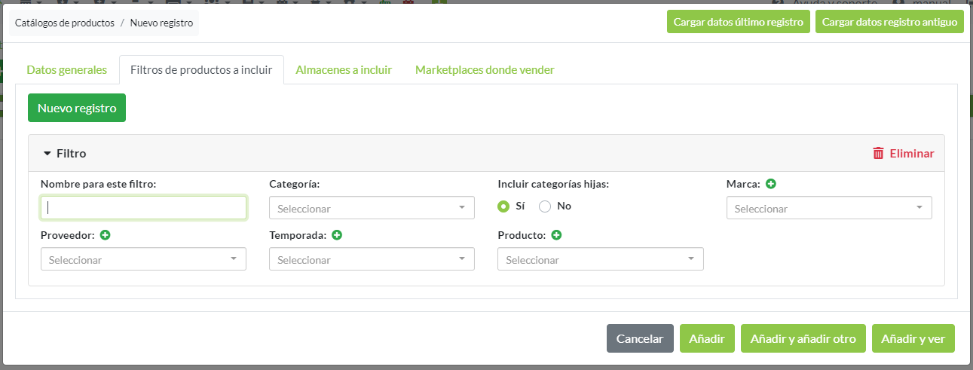
Task: Open the Categoría dropdown
Action: point(372,208)
